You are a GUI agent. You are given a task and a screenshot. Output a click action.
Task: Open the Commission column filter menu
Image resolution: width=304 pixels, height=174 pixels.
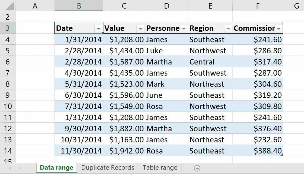point(279,28)
